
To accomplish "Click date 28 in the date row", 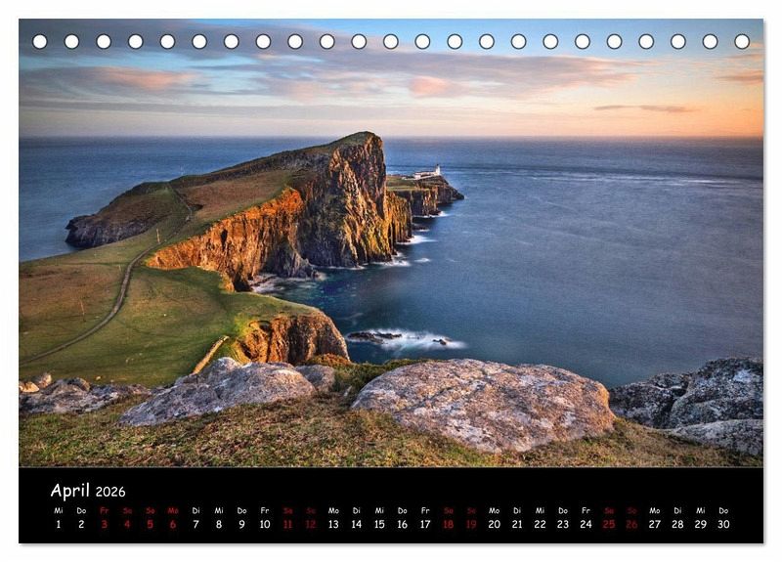I will pos(677,524).
